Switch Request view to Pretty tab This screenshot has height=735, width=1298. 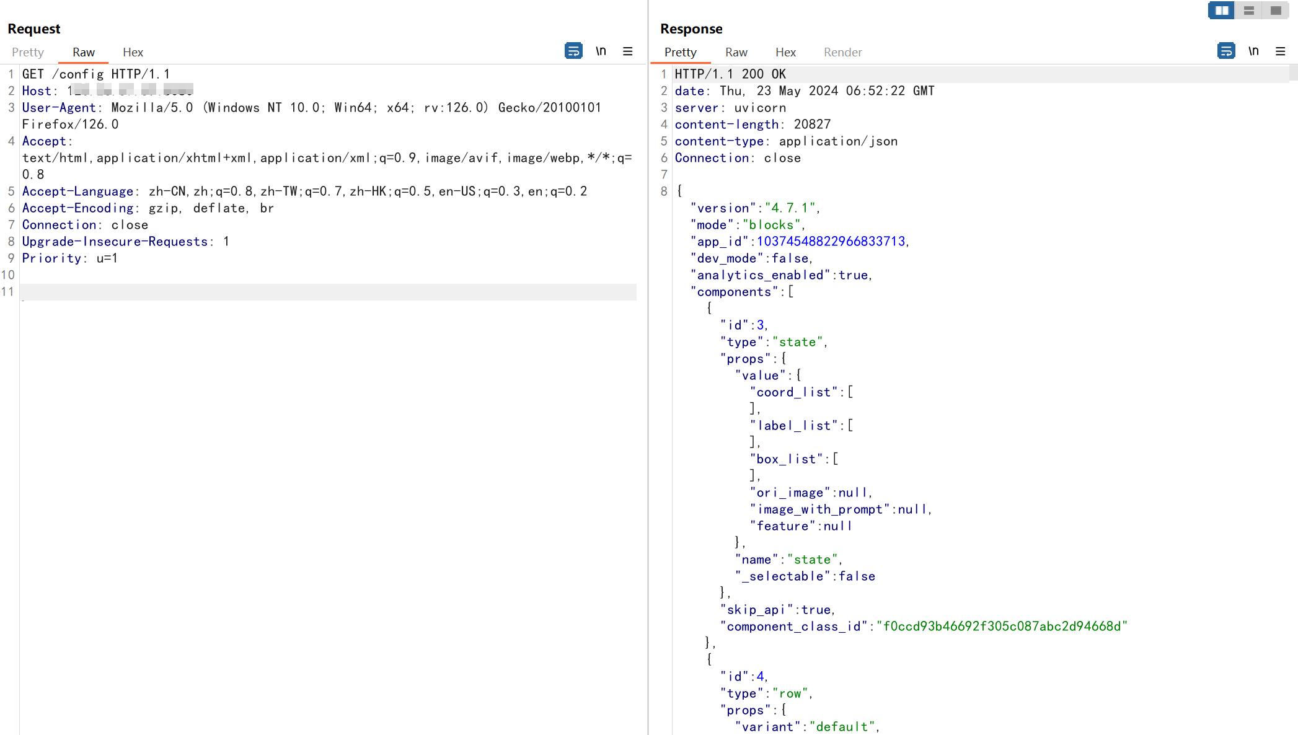28,52
